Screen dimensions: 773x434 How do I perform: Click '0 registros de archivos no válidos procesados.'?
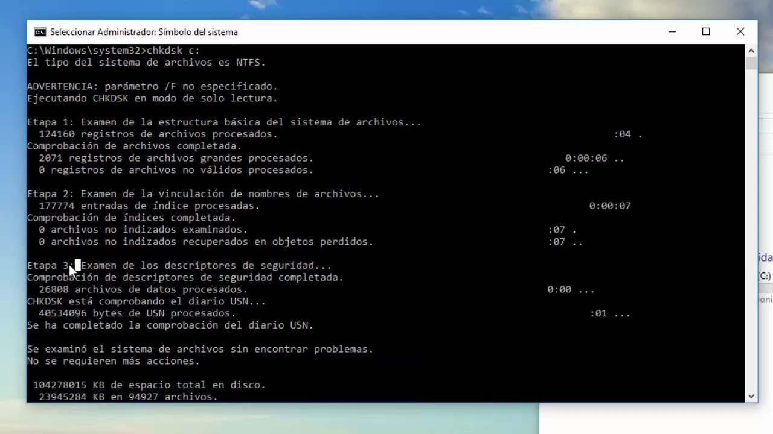(x=176, y=170)
